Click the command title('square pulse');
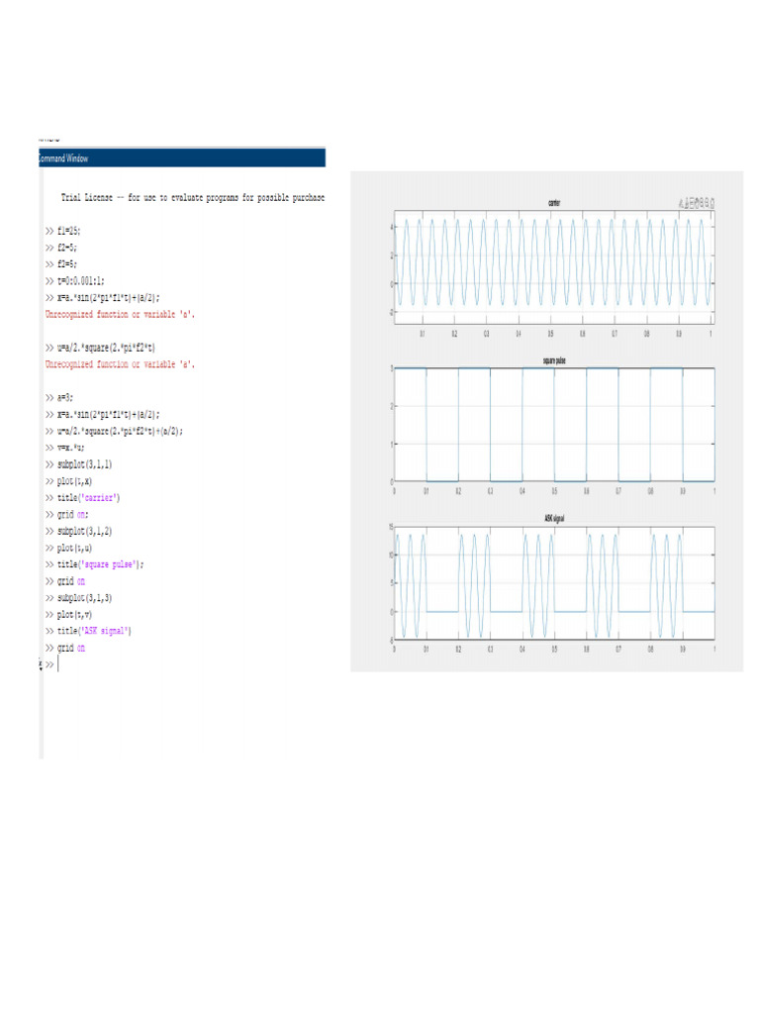760x1014 pixels. [101, 564]
